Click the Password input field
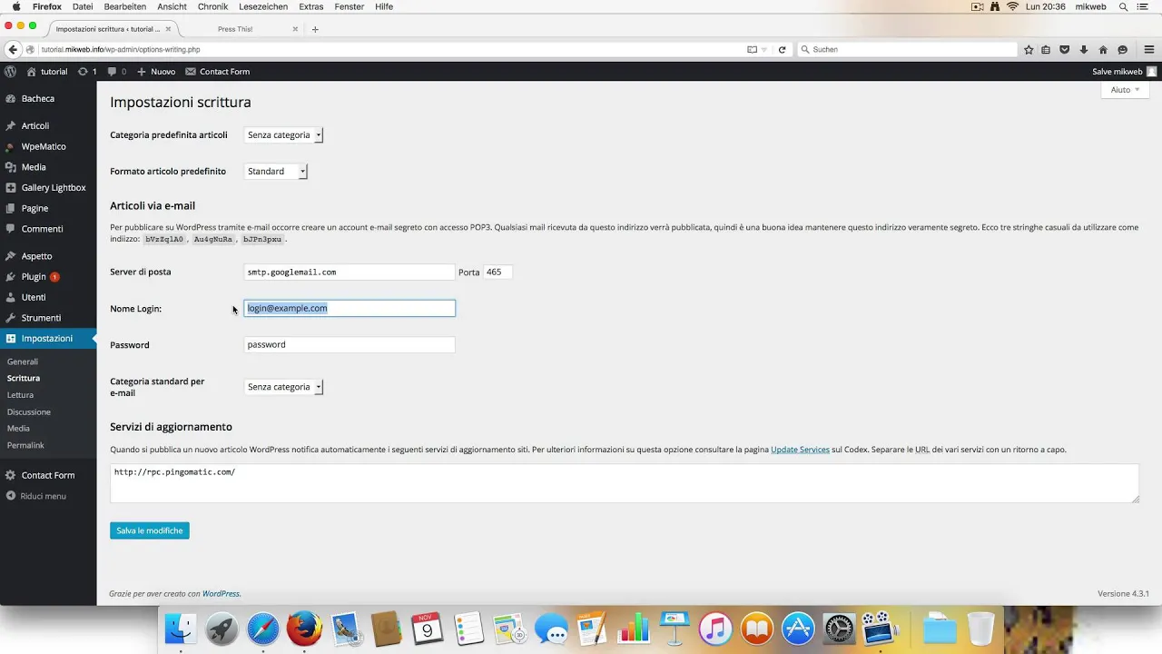 point(350,344)
